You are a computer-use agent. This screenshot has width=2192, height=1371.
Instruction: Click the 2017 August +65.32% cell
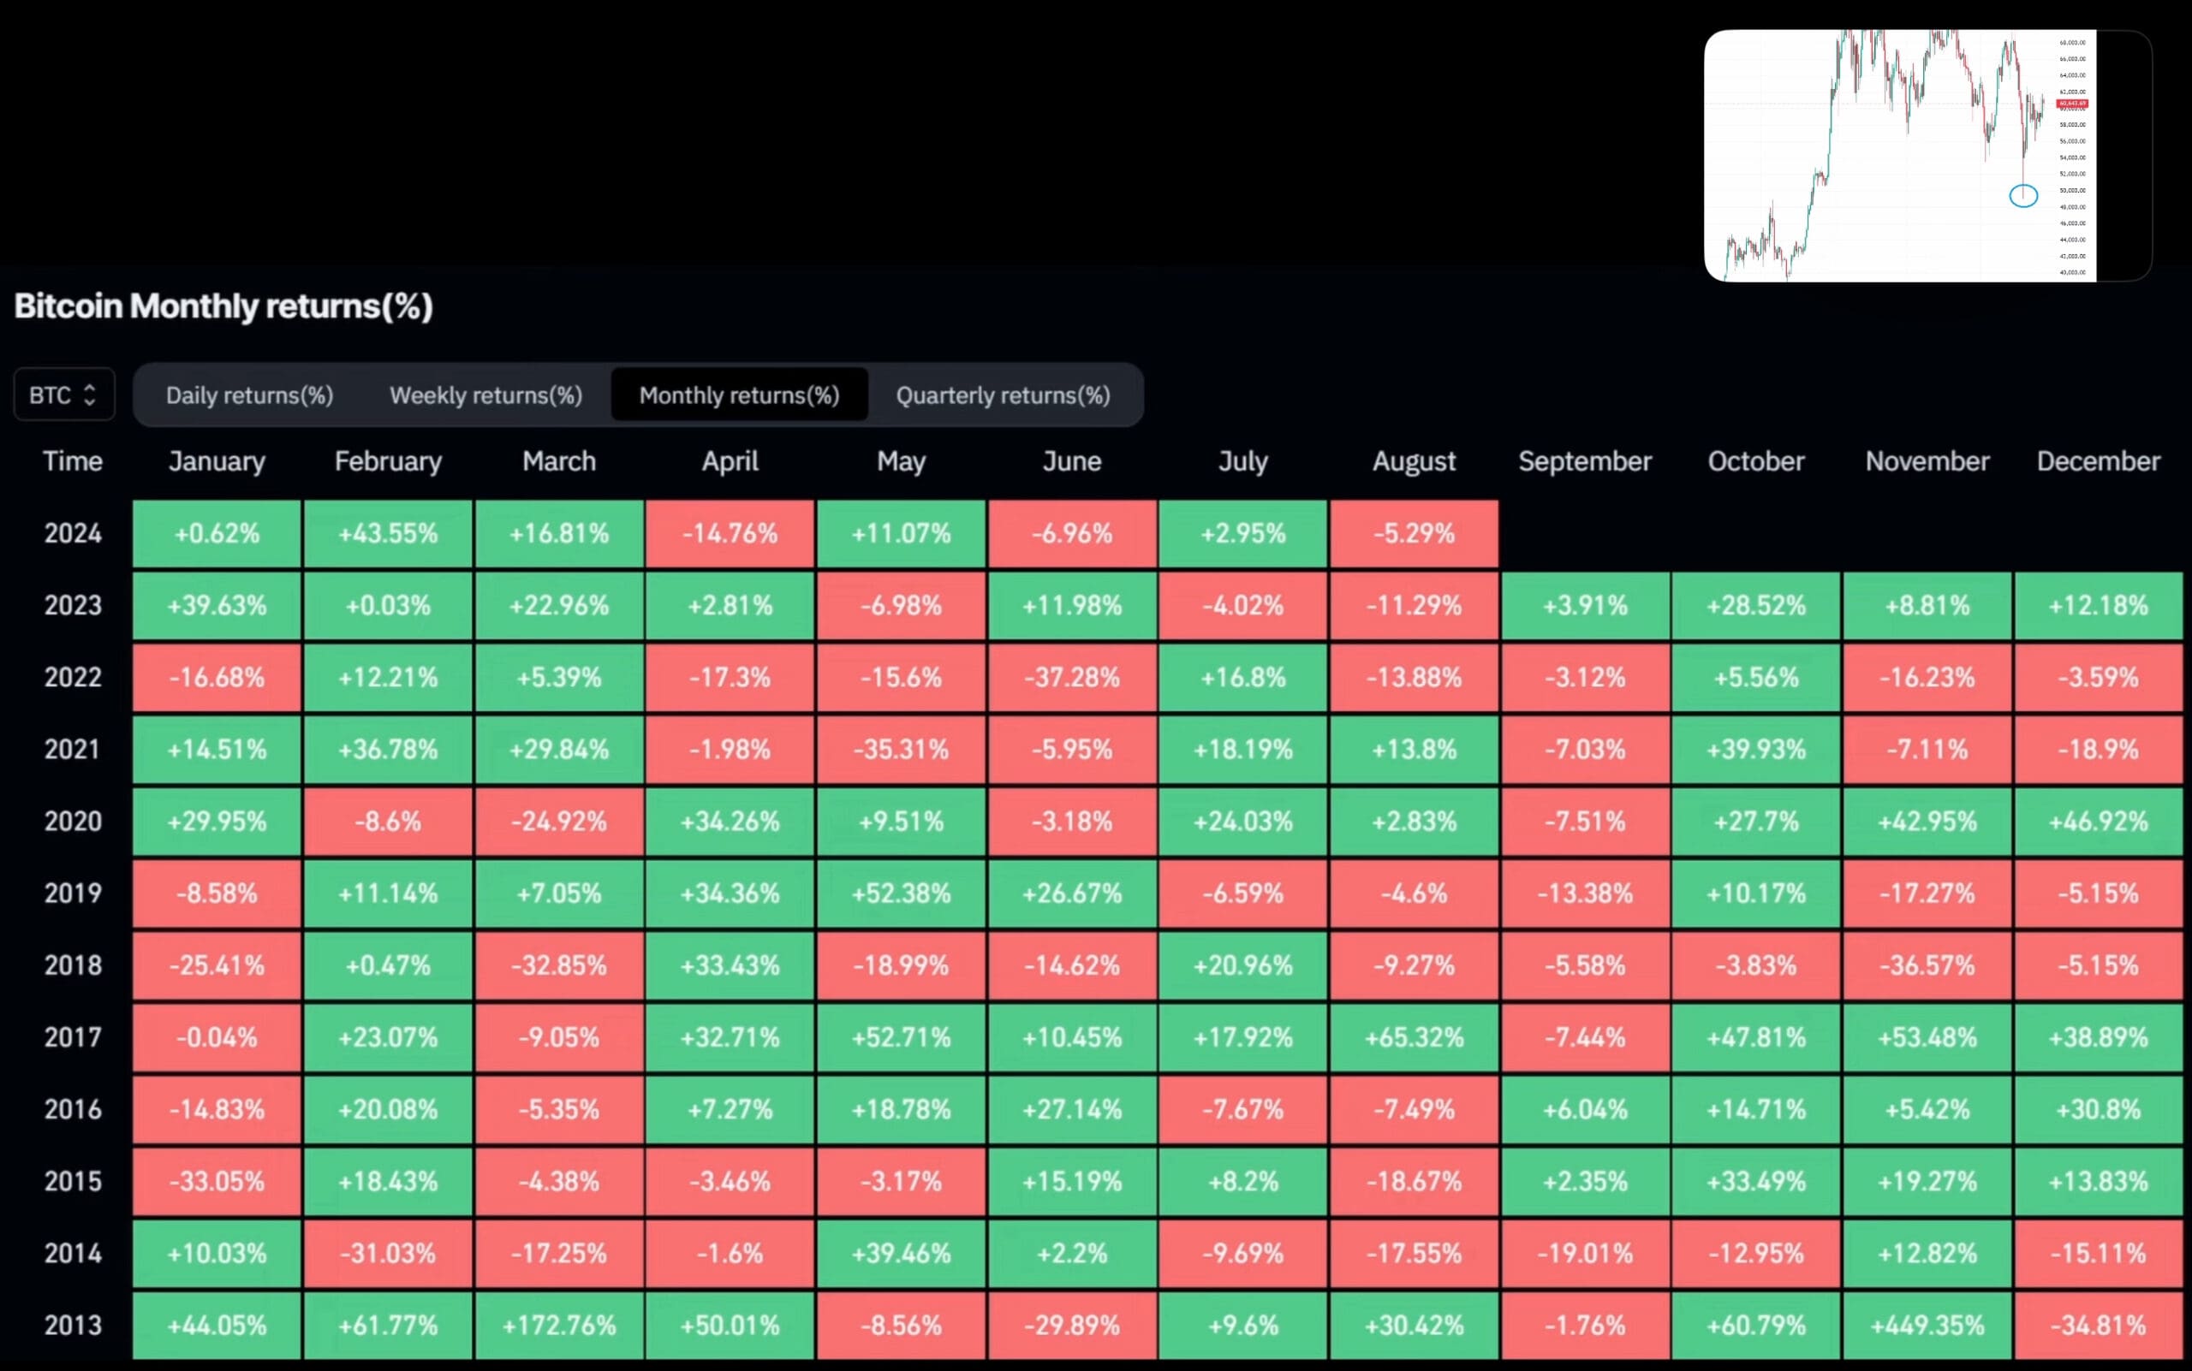point(1414,1037)
